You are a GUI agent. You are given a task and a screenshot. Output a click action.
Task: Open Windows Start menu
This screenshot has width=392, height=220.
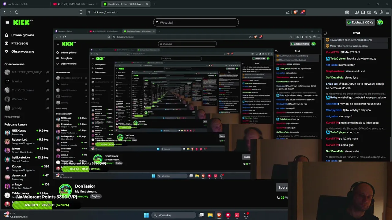pos(146,215)
